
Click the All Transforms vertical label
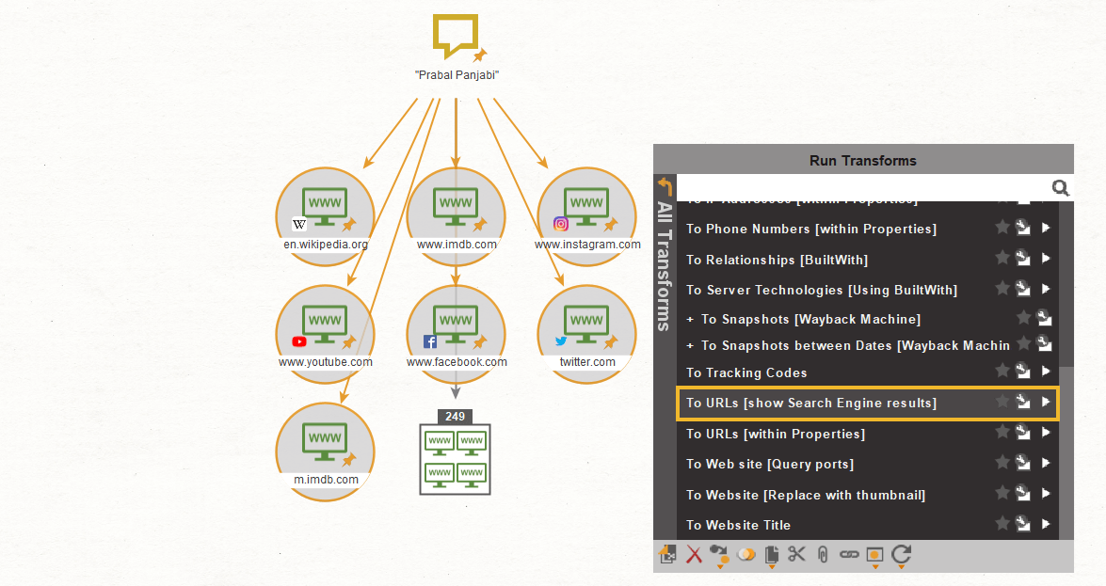pyautogui.click(x=664, y=266)
